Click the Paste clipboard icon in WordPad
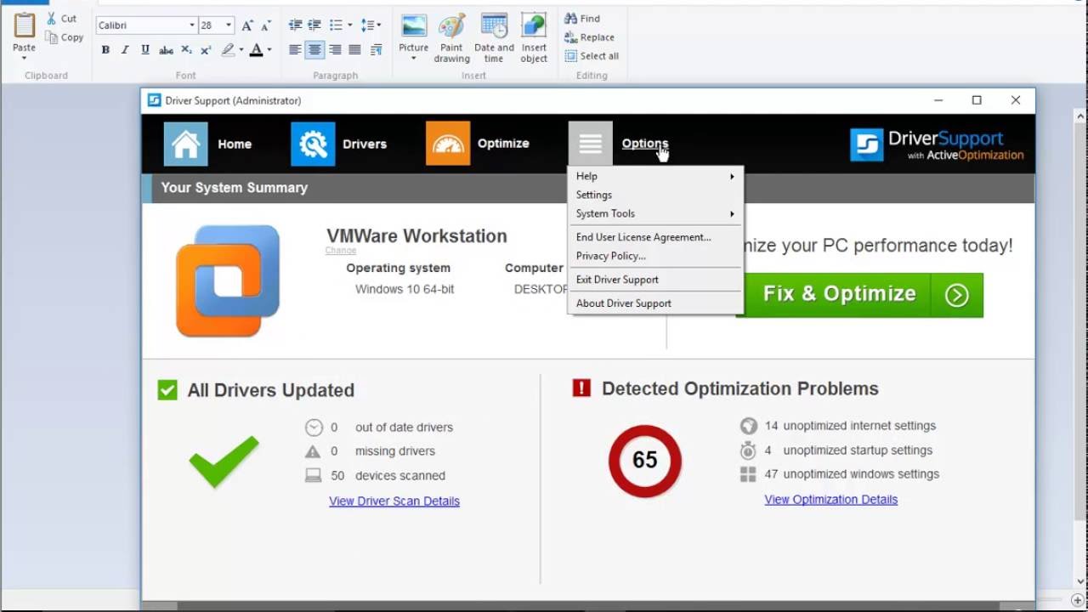This screenshot has height=612, width=1088. pyautogui.click(x=25, y=24)
